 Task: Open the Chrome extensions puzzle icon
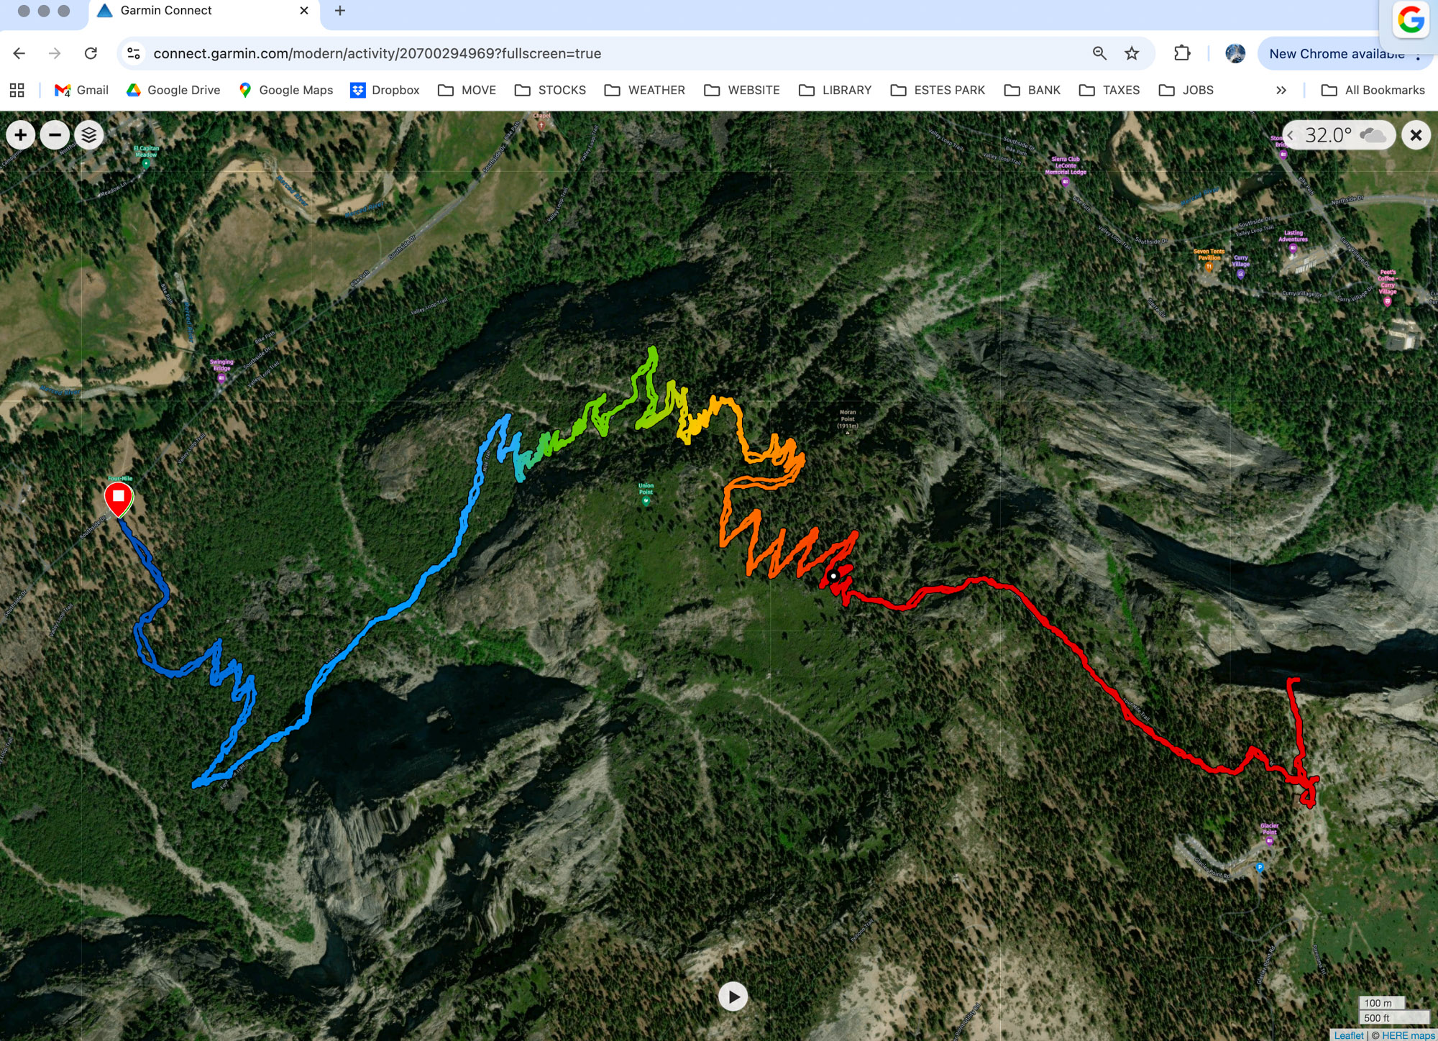tap(1182, 53)
